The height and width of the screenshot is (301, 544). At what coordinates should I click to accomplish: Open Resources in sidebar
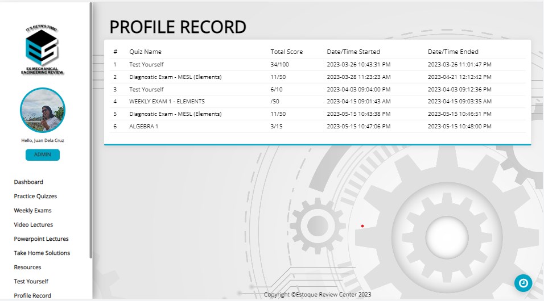point(27,267)
